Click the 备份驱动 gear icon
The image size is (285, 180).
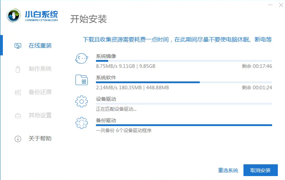tap(81, 123)
